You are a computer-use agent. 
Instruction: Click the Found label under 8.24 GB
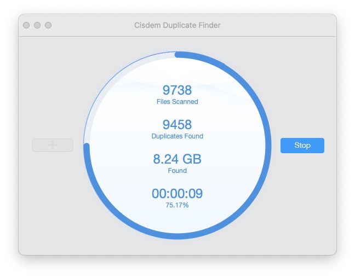[177, 171]
